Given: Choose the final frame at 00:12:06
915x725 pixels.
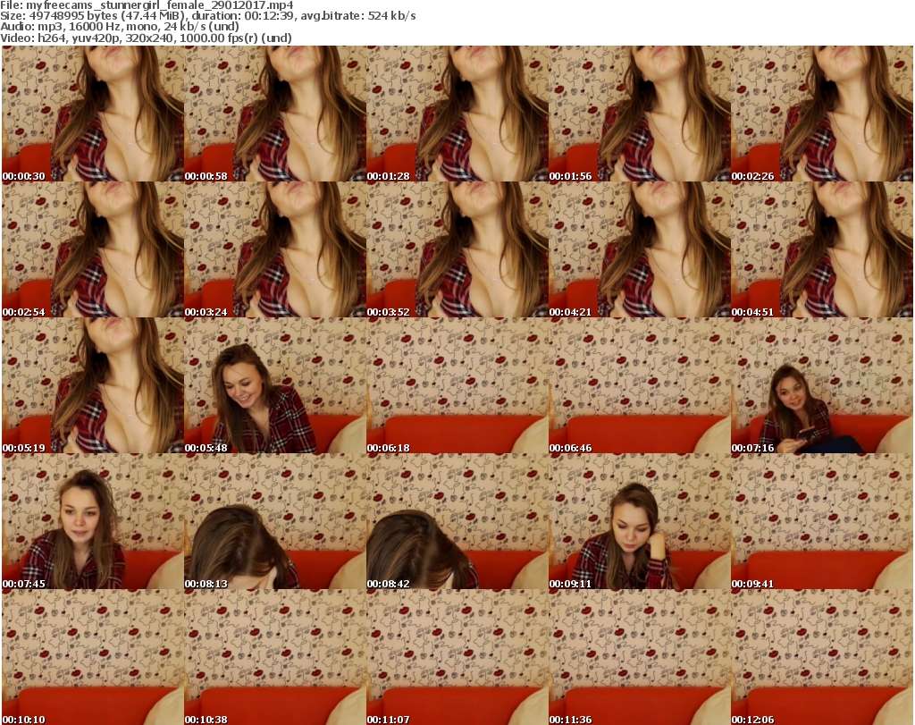Looking at the screenshot, I should tap(822, 657).
